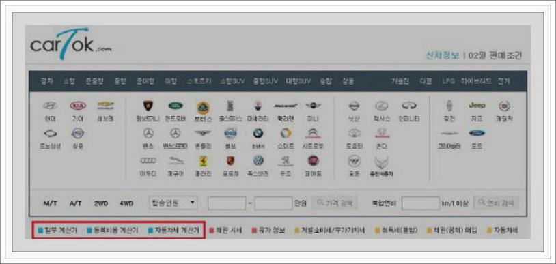Screen dimensions: 556x264
Task: Click the BMW roundel logo
Action: click(x=258, y=133)
